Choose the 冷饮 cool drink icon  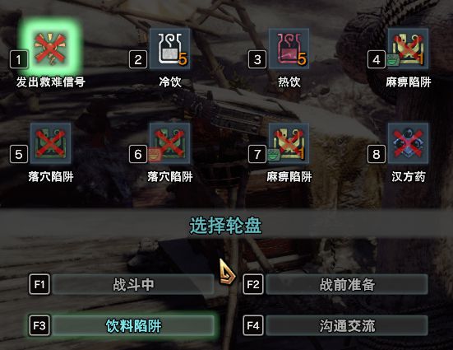(x=170, y=49)
